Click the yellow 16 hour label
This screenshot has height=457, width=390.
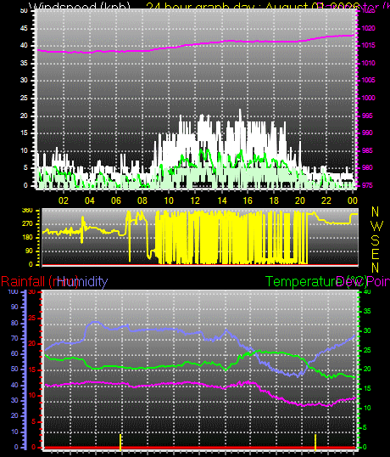point(248,200)
